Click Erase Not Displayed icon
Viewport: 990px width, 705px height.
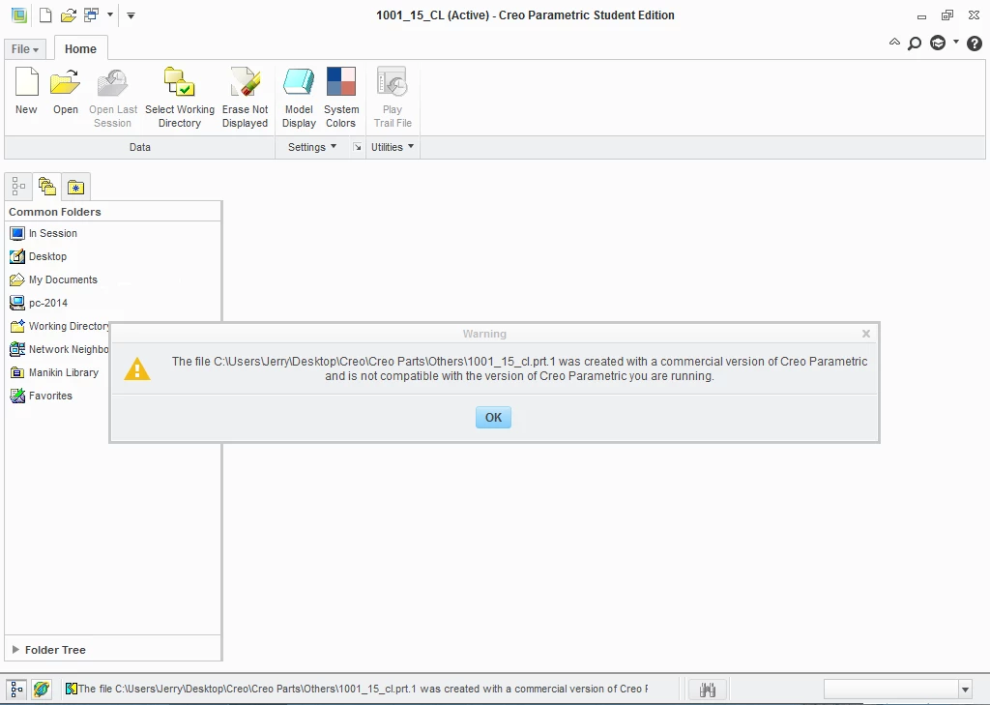pyautogui.click(x=245, y=82)
